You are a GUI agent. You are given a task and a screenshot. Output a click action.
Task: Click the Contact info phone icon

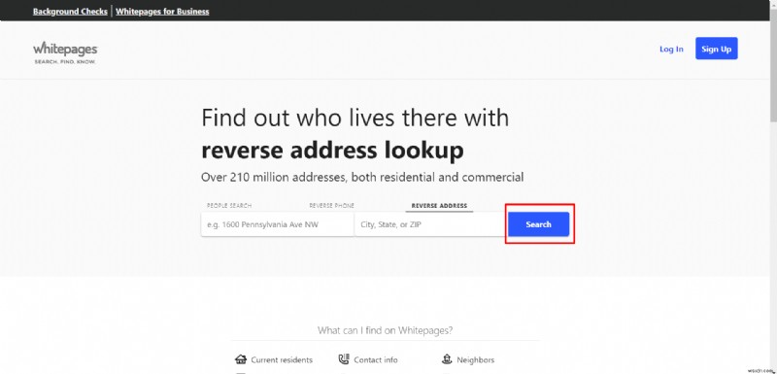[344, 359]
